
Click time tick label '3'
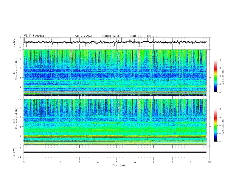tap(79, 162)
